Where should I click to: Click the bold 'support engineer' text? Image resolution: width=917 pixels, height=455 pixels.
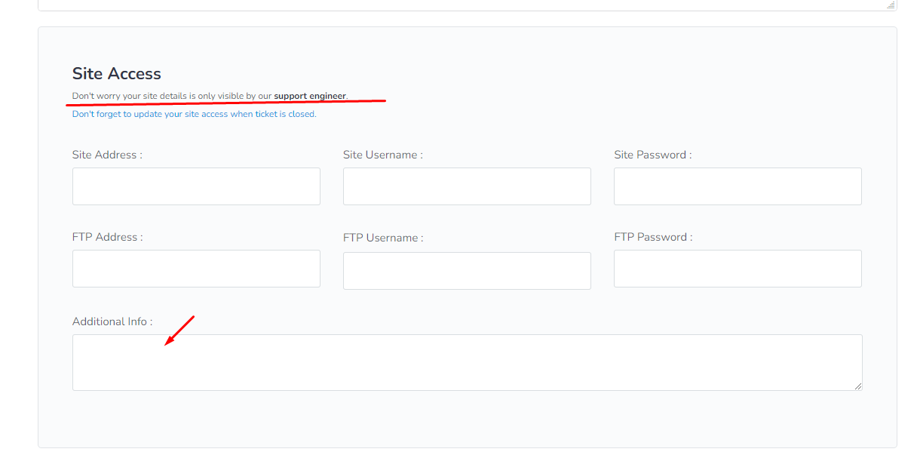tap(310, 96)
